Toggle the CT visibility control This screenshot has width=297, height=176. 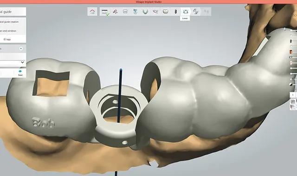point(291,57)
